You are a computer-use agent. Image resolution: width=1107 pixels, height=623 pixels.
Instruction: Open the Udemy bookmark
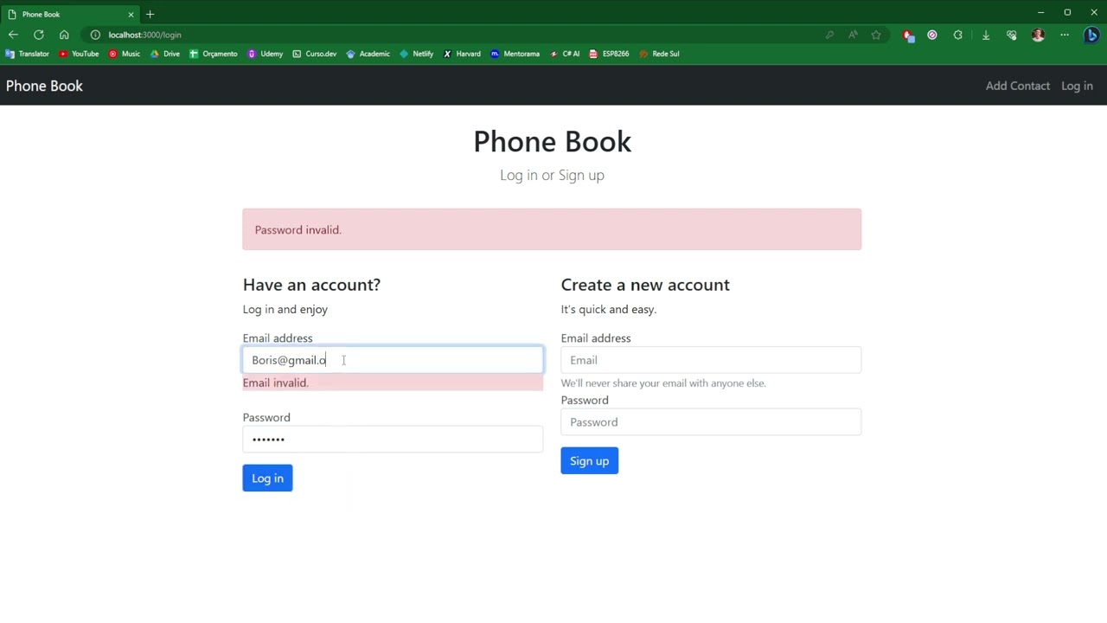266,54
